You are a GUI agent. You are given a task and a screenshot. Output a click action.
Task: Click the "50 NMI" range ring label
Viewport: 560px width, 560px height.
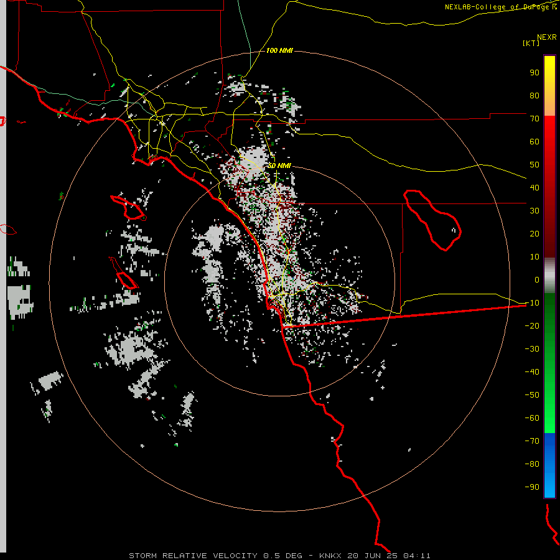(279, 166)
